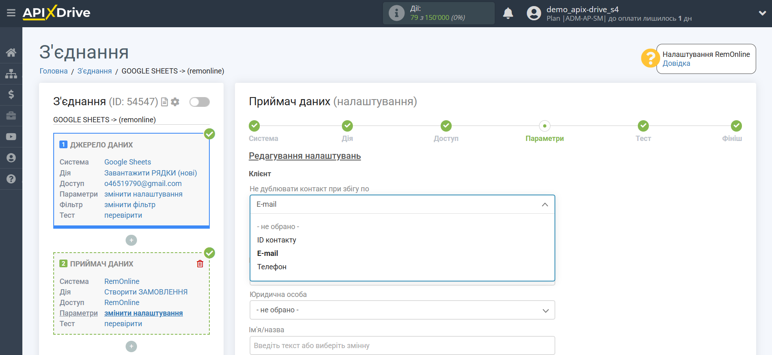Screen dimensions: 772x355
Task: Open the help question icon in sidebar
Action: pos(11,179)
